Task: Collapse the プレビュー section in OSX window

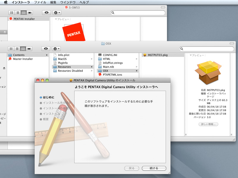Action: pyautogui.click(x=191, y=55)
